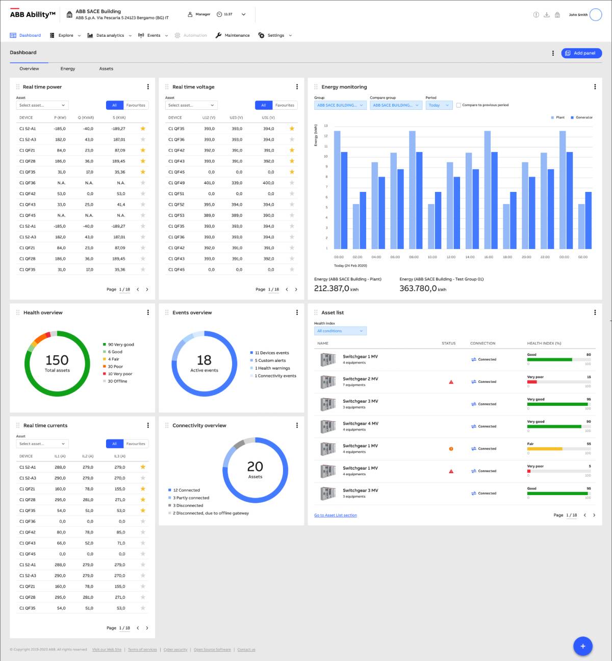Click Switchgear 1 MV Good health bar
Screen dimensions: 612x661
click(x=559, y=359)
